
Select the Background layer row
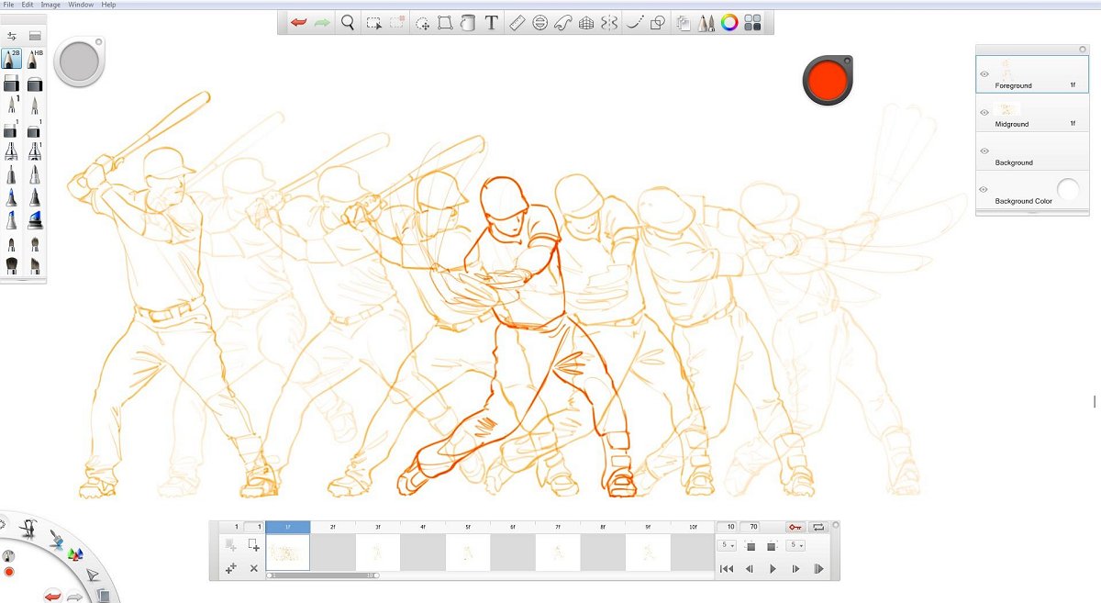pyautogui.click(x=1032, y=151)
